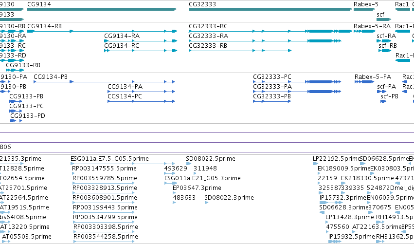Select the CG32333 gene label
Screen dimensions: 414x244
click(202, 4)
